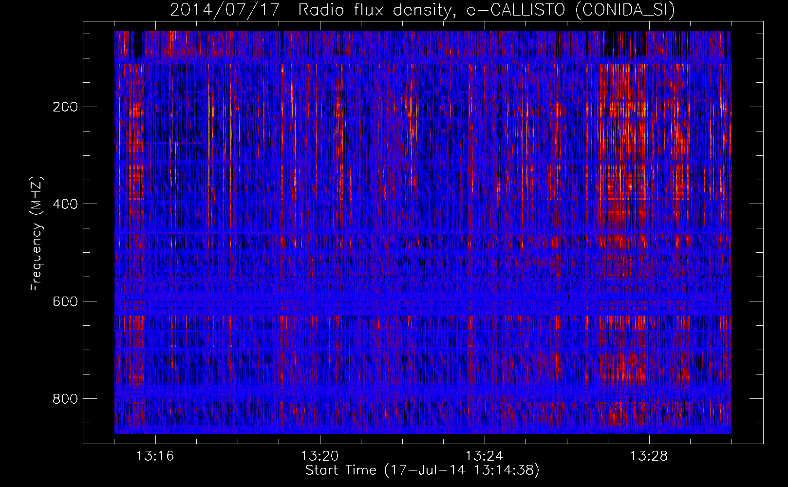Click the 13:24 time tick label
Image resolution: width=788 pixels, height=487 pixels.
(x=485, y=456)
